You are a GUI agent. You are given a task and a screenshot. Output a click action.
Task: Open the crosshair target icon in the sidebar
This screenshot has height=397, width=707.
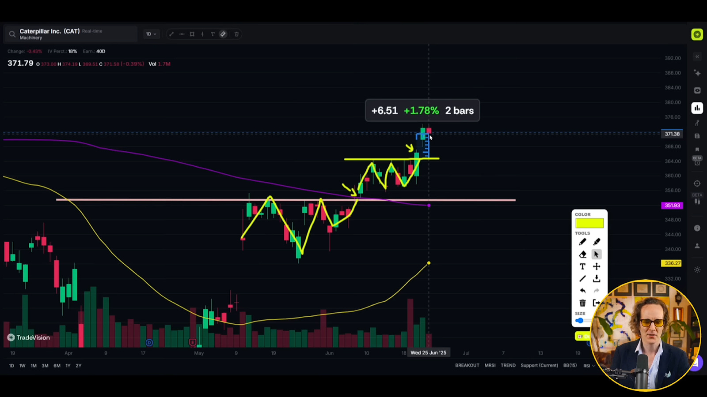(x=697, y=184)
